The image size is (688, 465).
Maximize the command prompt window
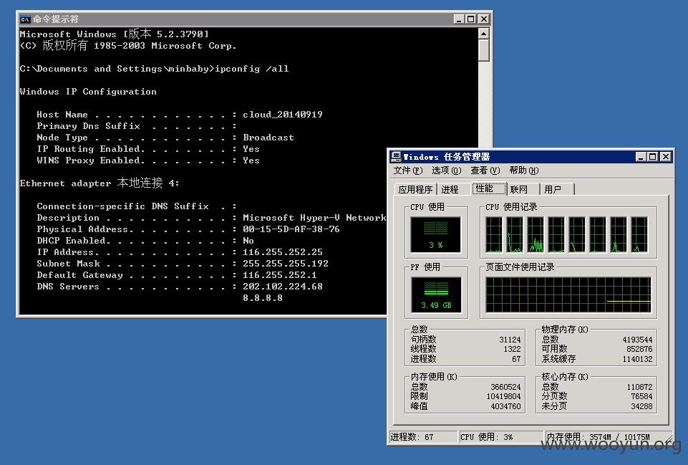471,19
